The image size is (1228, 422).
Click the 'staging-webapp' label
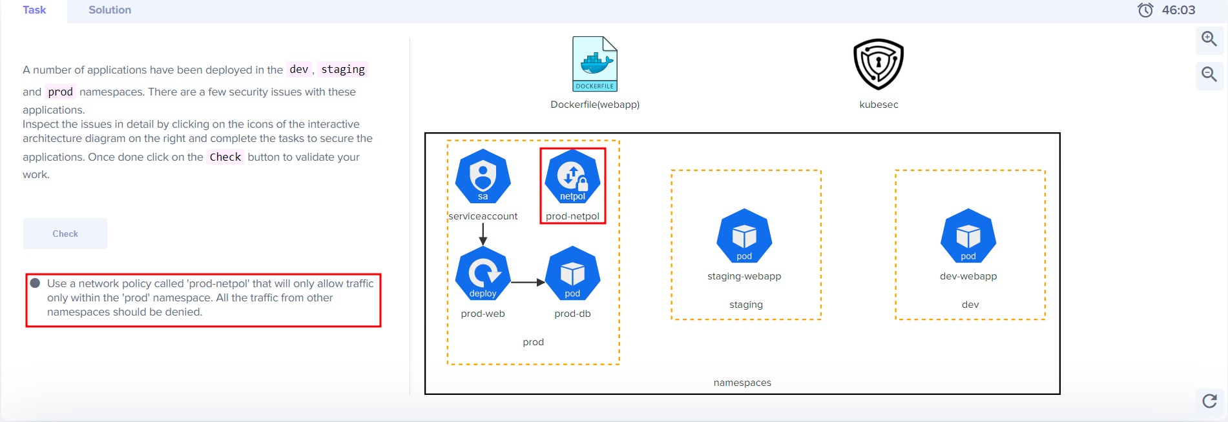click(744, 276)
